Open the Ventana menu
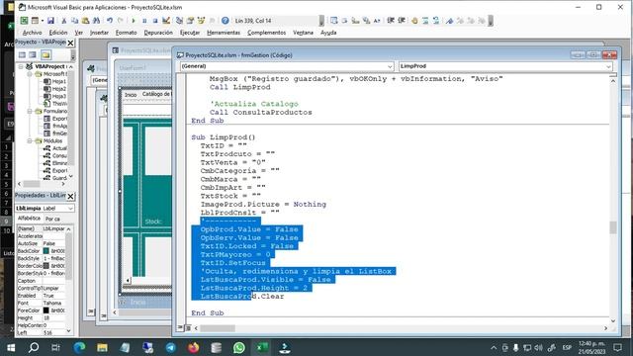This screenshot has height=356, width=633. click(304, 33)
